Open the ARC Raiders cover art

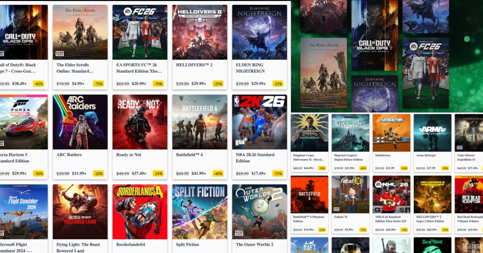click(80, 122)
